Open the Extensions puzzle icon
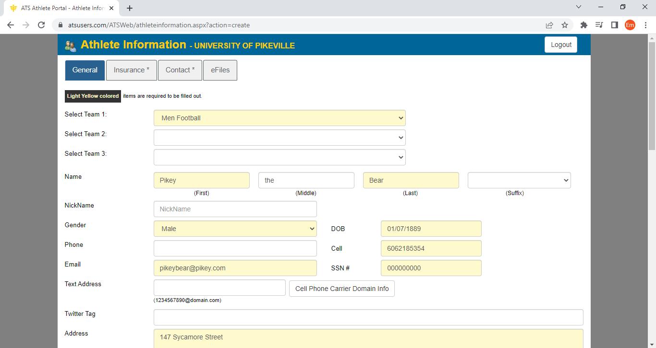This screenshot has width=656, height=348. 584,25
